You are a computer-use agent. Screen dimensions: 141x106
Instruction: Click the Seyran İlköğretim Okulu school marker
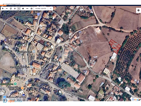tap(27, 82)
